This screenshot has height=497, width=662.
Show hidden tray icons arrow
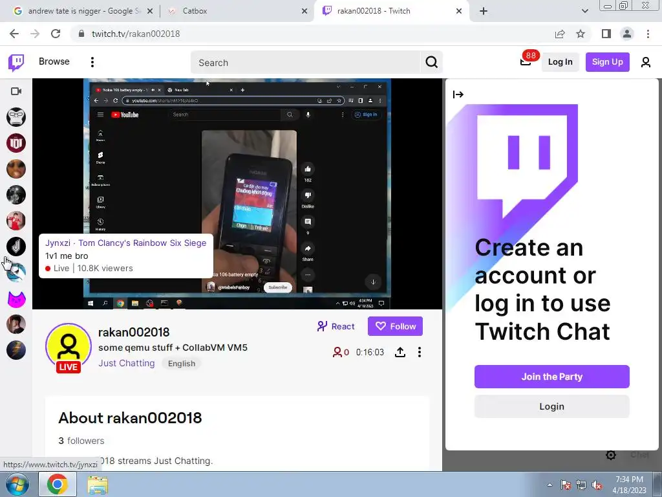550,485
